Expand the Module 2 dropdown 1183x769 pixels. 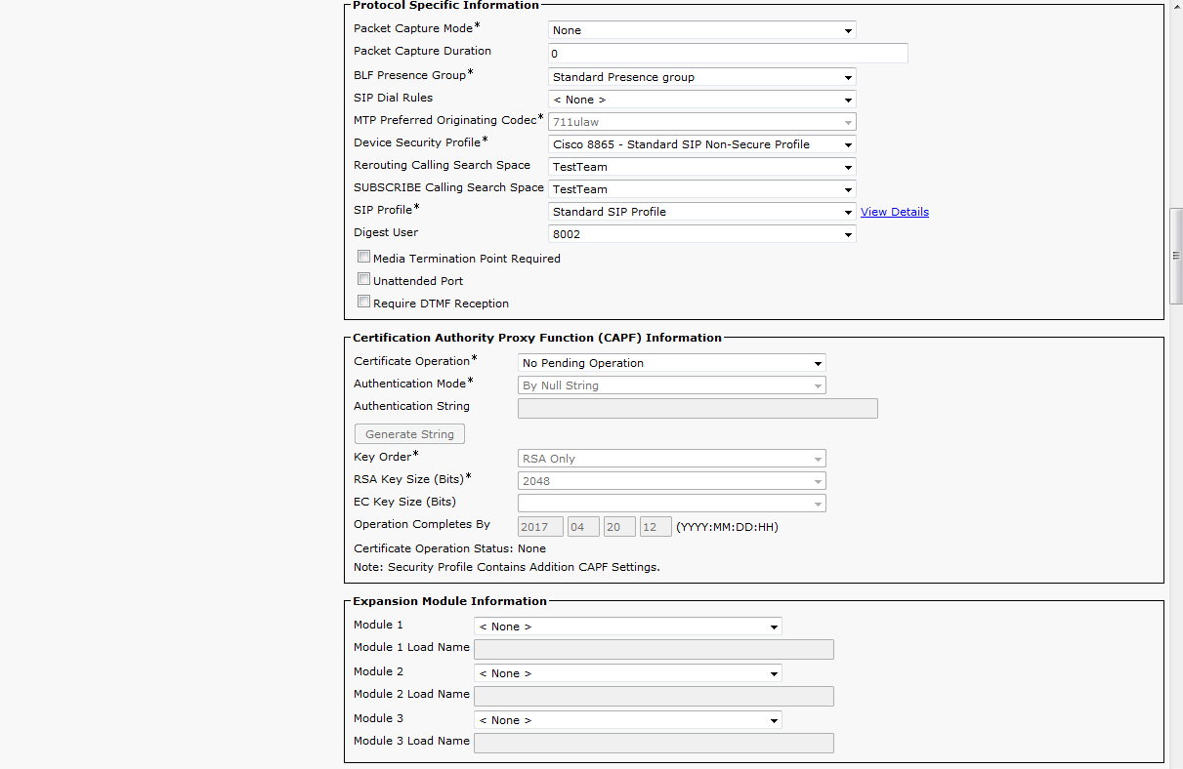[627, 673]
